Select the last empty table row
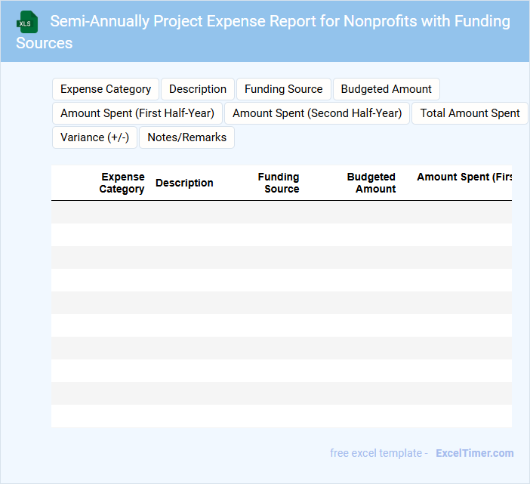The height and width of the screenshot is (484, 530). tap(281, 416)
